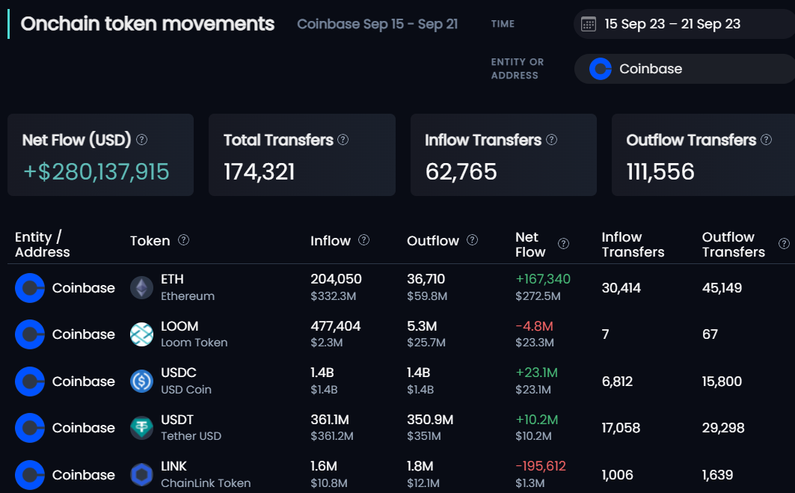The height and width of the screenshot is (493, 795).
Task: Open the LOOM token name link
Action: tap(179, 326)
